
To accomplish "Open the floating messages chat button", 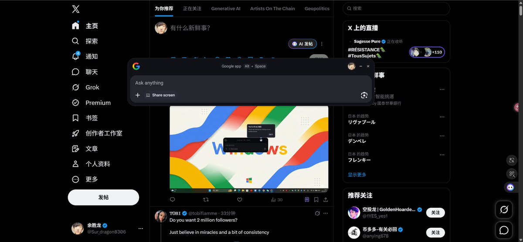I will (x=504, y=230).
